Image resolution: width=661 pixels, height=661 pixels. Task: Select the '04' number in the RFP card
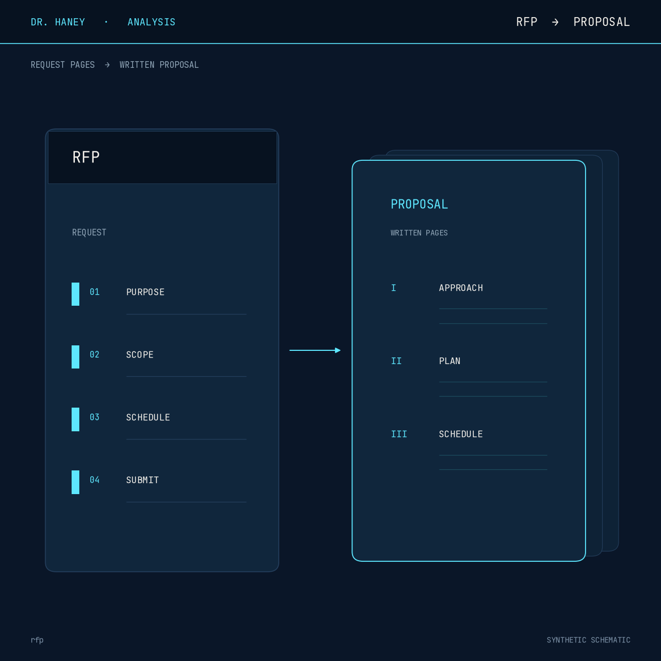pyautogui.click(x=95, y=480)
